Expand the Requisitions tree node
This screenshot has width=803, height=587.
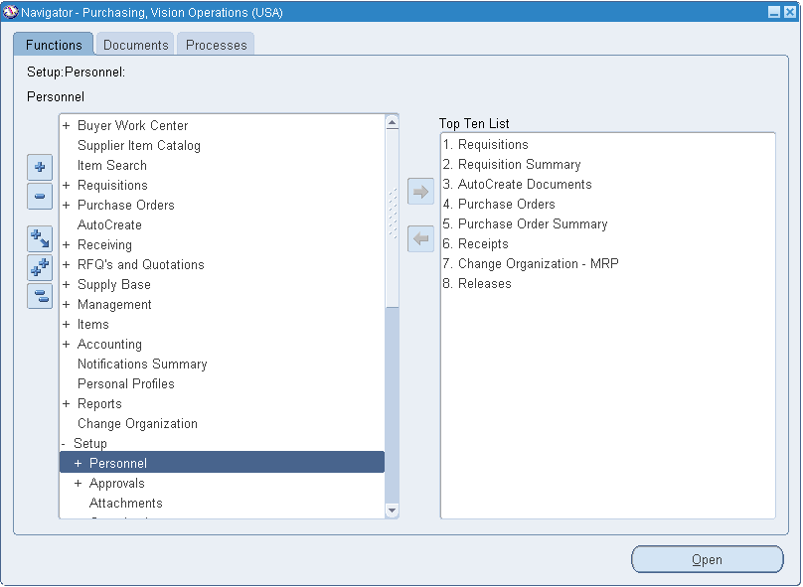click(x=66, y=185)
